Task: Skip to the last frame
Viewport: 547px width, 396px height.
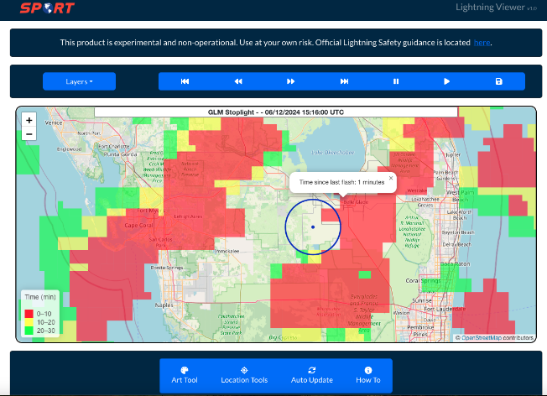Action: click(x=344, y=81)
